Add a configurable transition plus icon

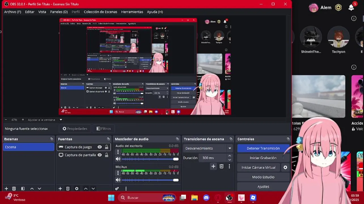click(213, 167)
